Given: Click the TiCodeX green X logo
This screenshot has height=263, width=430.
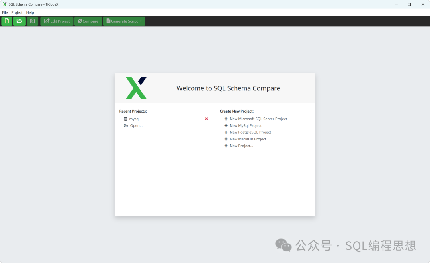Looking at the screenshot, I should tap(136, 88).
